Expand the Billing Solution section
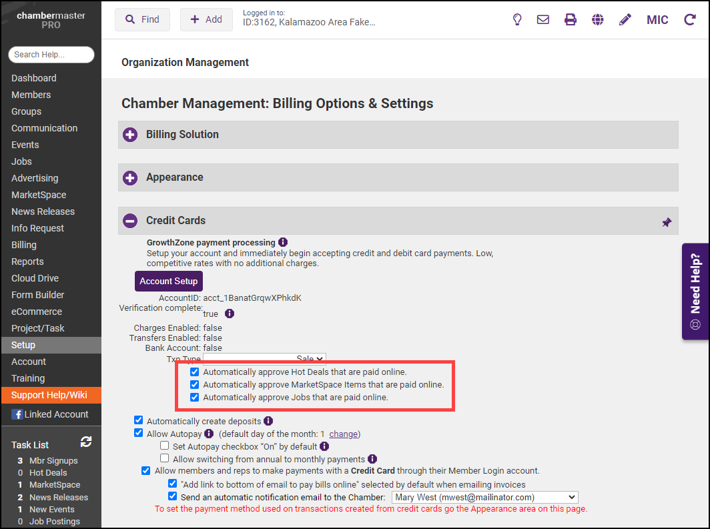Viewport: 710px width, 529px height. click(130, 134)
